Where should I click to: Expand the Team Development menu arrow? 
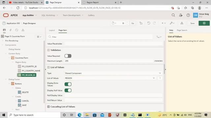(82, 15)
